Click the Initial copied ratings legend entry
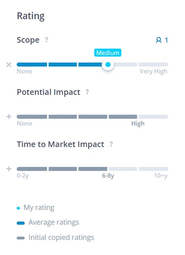 56,237
